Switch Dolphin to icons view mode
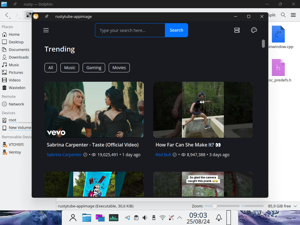The image size is (300, 225). point(29,15)
